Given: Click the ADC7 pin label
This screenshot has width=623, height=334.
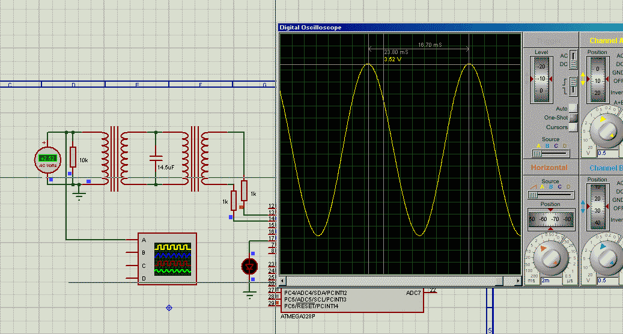Looking at the screenshot, I should pos(413,293).
